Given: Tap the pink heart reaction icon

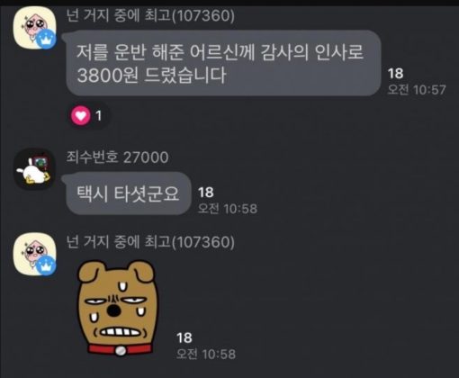Looking at the screenshot, I should 80,115.
